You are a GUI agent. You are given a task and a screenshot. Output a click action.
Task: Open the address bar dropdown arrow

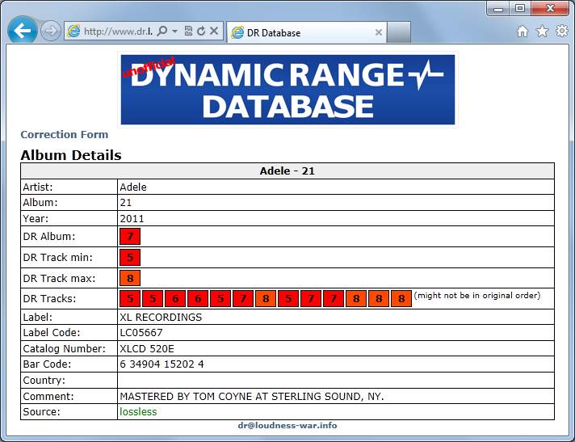pyautogui.click(x=175, y=32)
